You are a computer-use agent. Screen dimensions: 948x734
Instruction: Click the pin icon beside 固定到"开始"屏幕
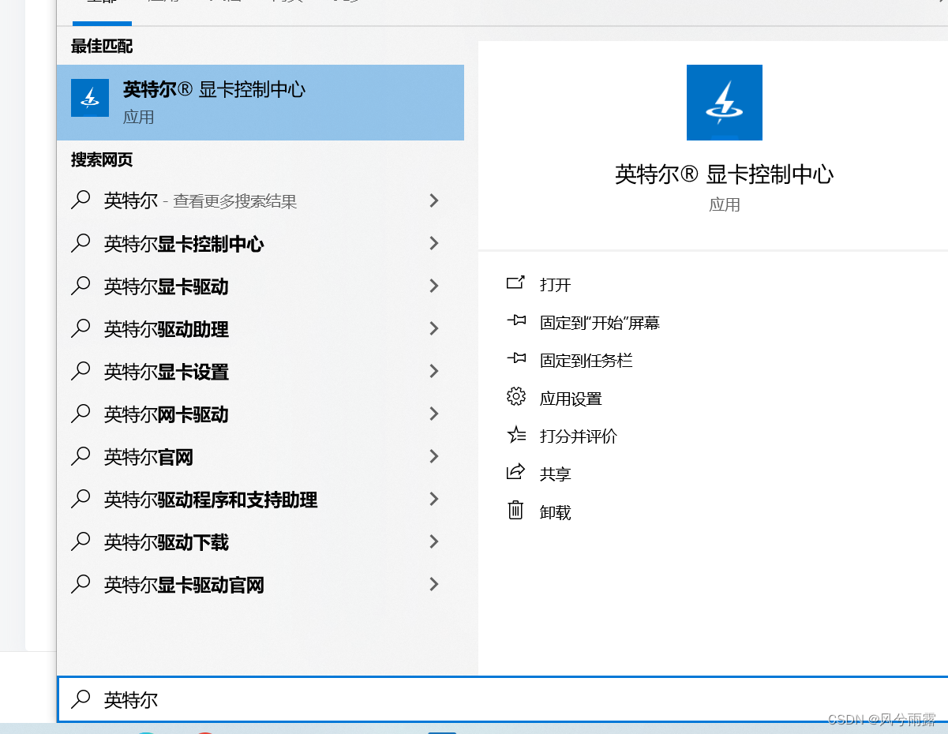[515, 320]
